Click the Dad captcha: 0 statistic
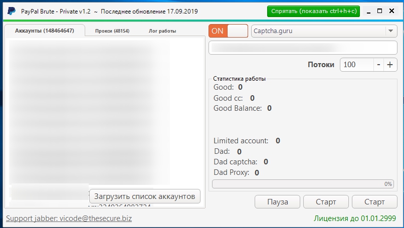This screenshot has height=228, width=404. click(x=241, y=162)
